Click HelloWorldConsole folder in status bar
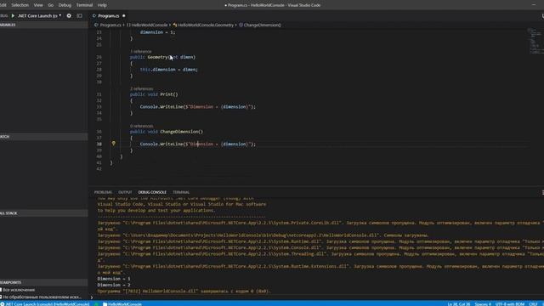Screen dimensions: 544x306 coord(122,304)
